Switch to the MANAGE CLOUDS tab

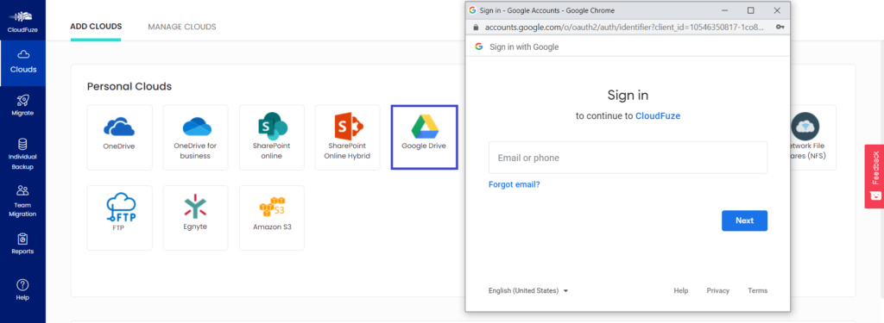coord(182,27)
